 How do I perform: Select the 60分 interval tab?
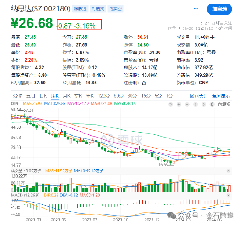(x=118, y=96)
